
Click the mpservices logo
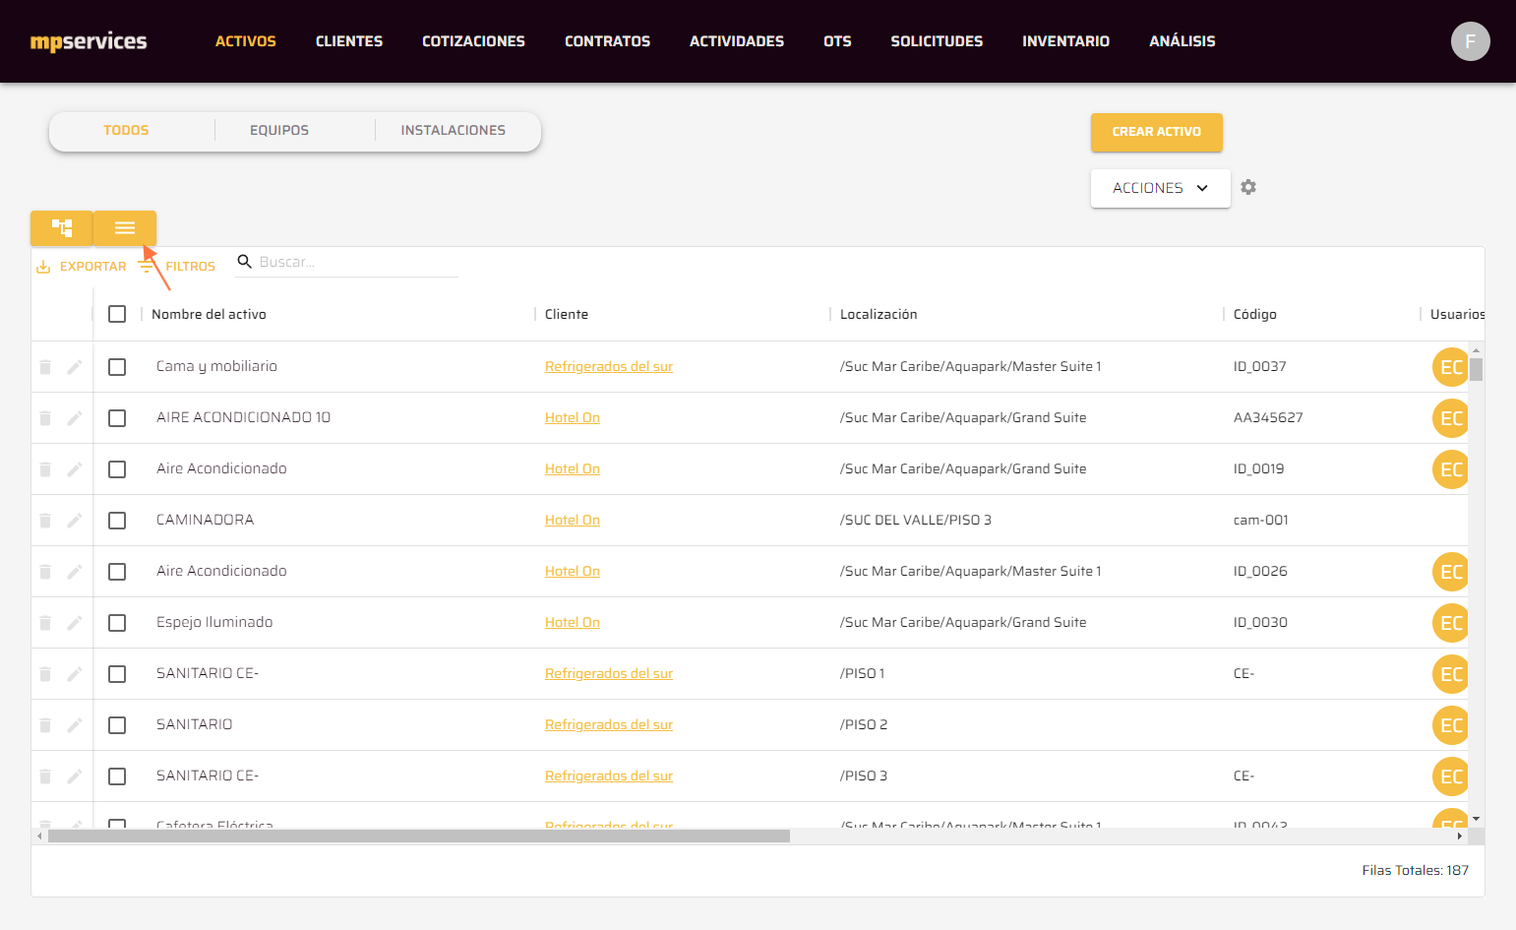tap(89, 41)
